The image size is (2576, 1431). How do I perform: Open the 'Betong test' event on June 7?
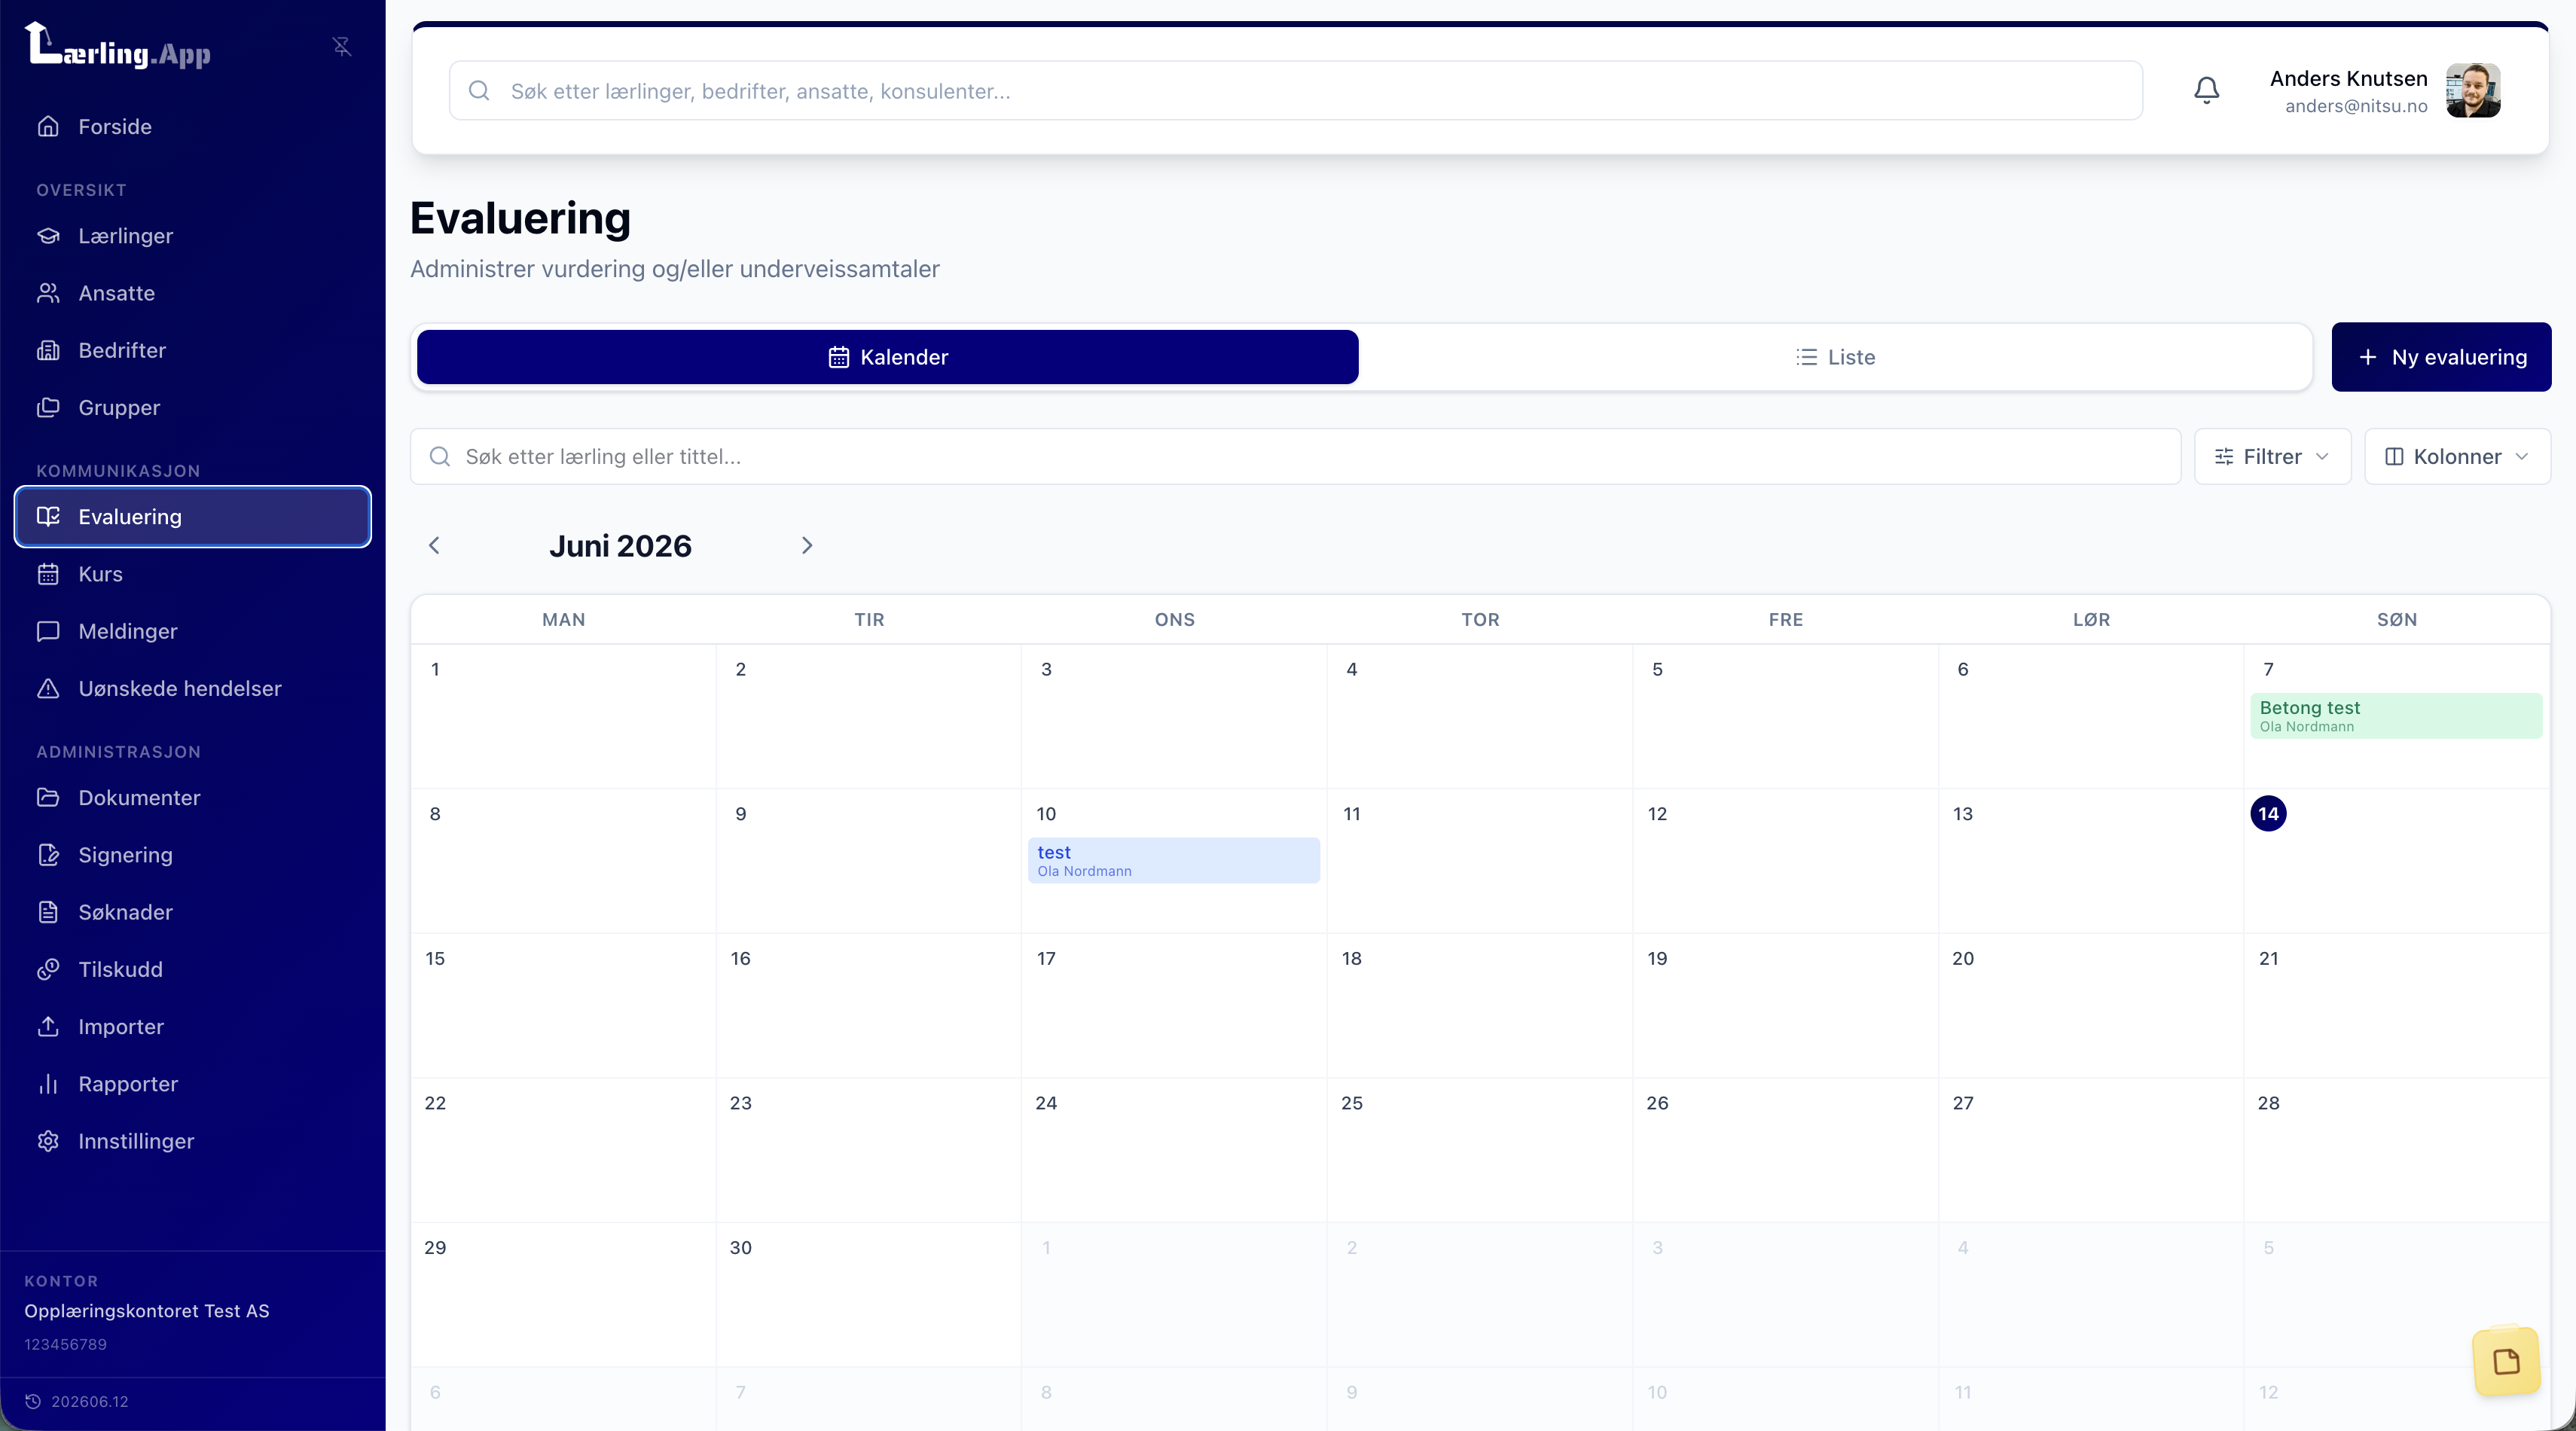pyautogui.click(x=2396, y=716)
